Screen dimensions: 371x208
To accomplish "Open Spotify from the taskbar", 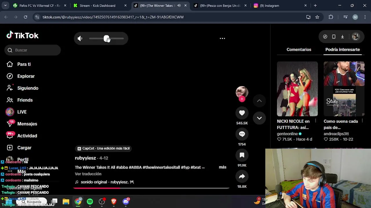I will coord(90,202).
